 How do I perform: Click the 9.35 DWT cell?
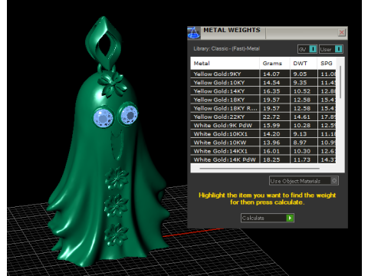click(304, 83)
